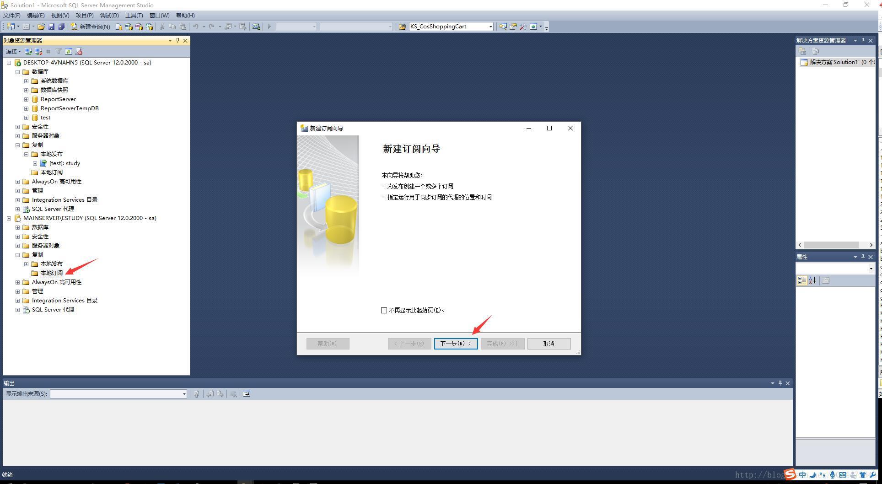The height and width of the screenshot is (484, 882).
Task: Click the Open File folder icon
Action: (x=41, y=27)
